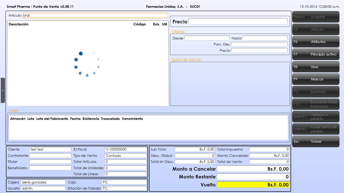
Task: Click the Troquelado column header
Action: click(x=110, y=119)
